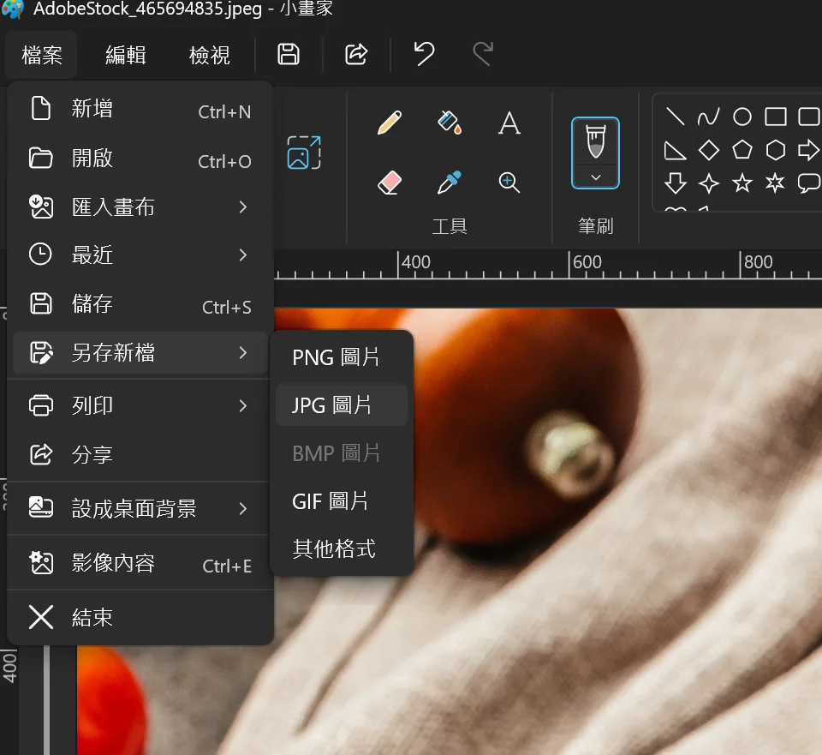
Task: Click the Undo arrow
Action: [x=424, y=55]
